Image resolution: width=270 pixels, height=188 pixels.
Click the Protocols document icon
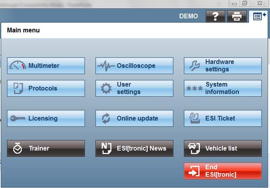pyautogui.click(x=18, y=88)
